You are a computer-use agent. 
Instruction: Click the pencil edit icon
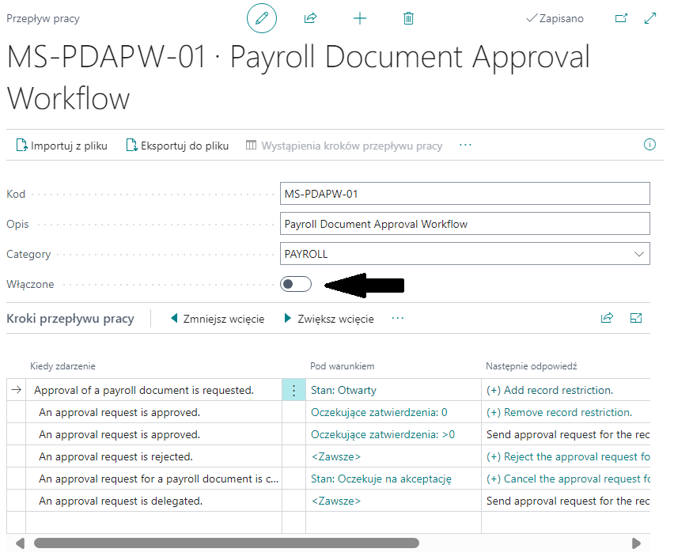point(262,18)
